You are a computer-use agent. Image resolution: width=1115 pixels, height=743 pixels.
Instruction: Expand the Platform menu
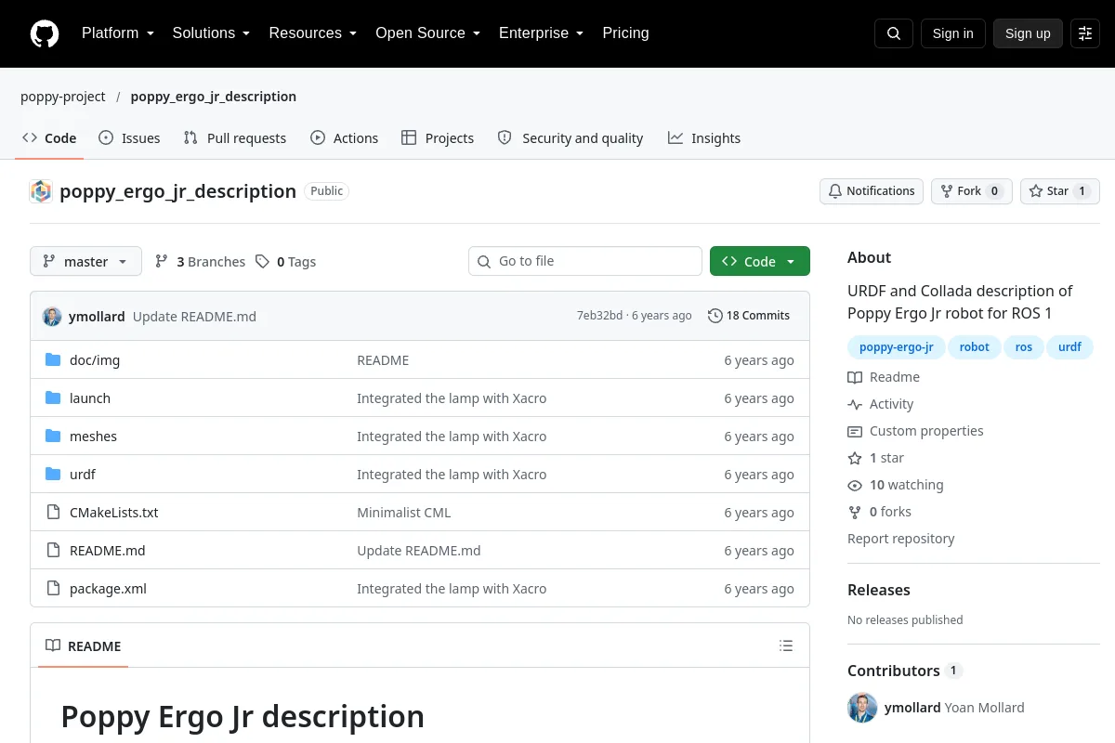pos(118,33)
